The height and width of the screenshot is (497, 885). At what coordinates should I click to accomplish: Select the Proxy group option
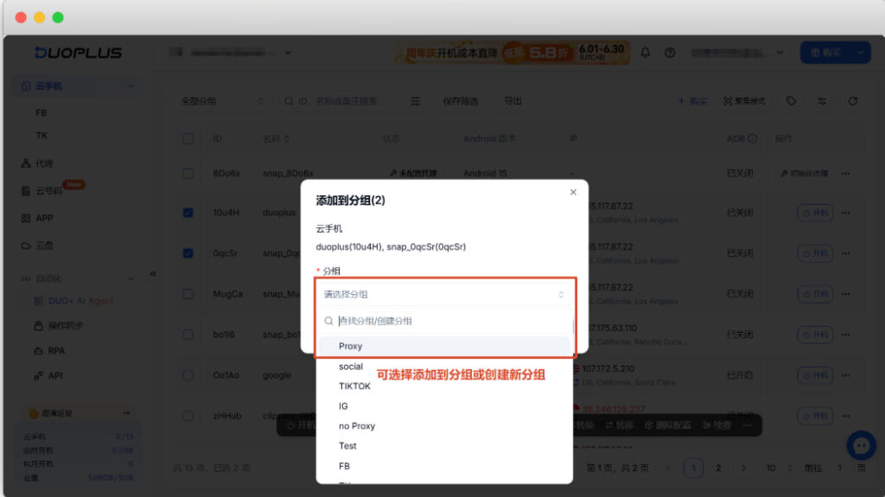pos(445,346)
